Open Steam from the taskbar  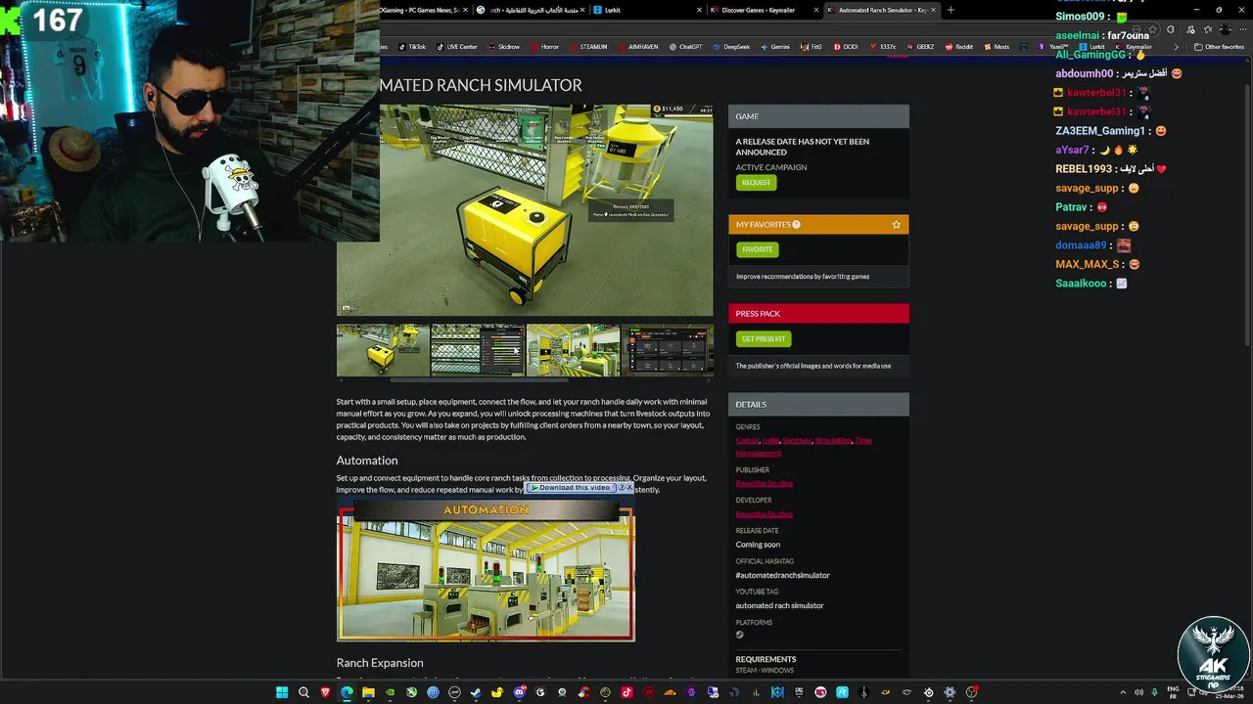pyautogui.click(x=476, y=692)
